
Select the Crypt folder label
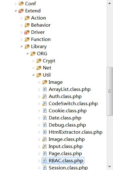coord(49,61)
